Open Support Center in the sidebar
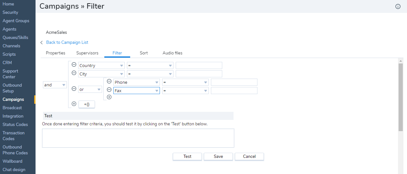Screen dimensions: 407x174 click(x=10, y=74)
